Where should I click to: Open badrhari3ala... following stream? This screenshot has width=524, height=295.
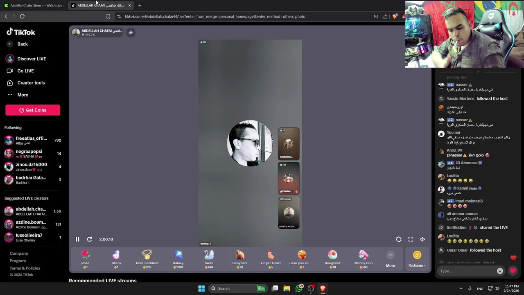coord(33,180)
